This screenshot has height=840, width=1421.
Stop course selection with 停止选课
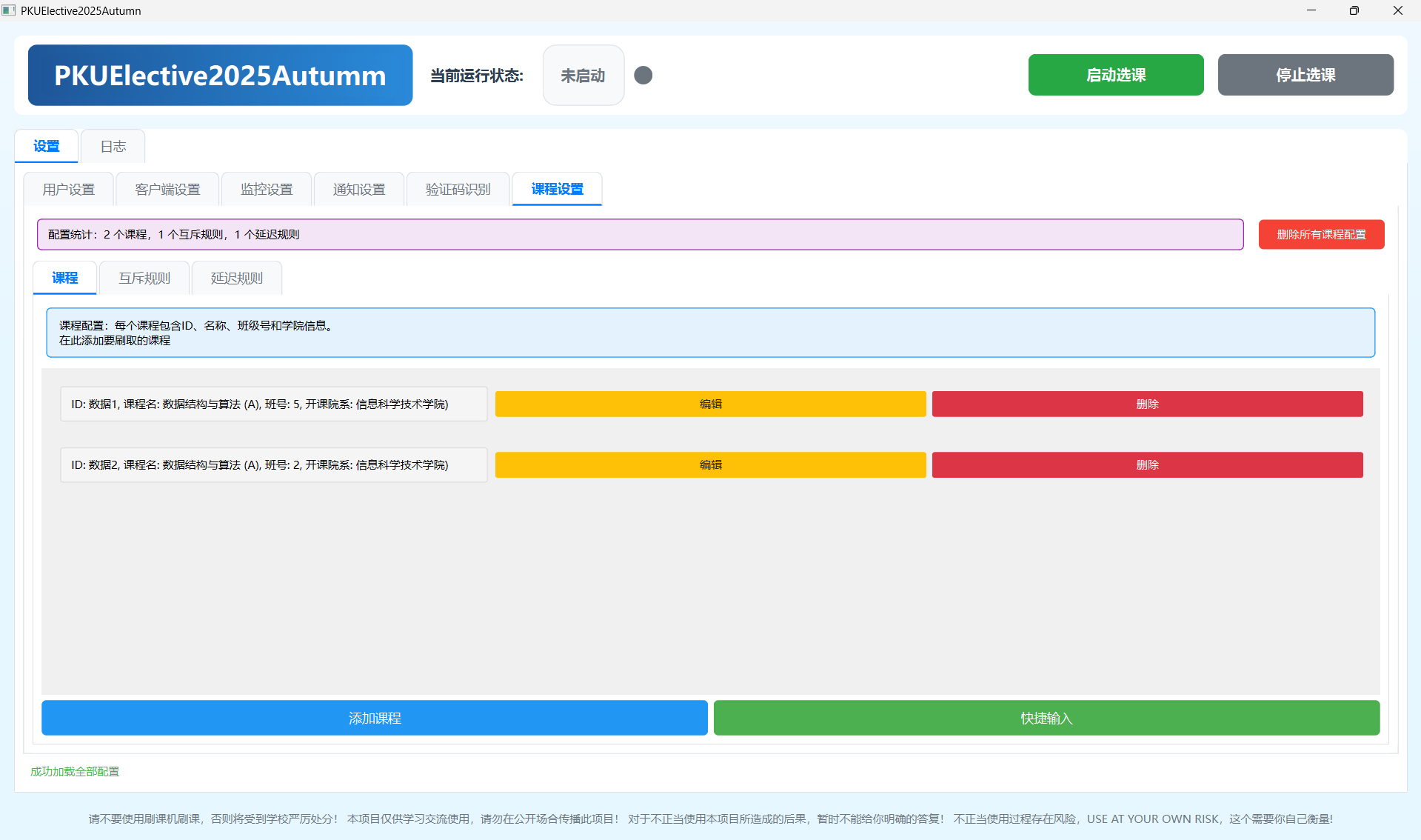click(x=1305, y=75)
